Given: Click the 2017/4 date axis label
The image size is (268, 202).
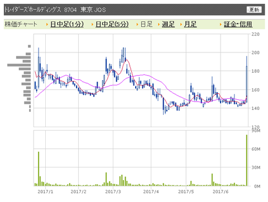Looking at the screenshot, I should pyautogui.click(x=151, y=191).
